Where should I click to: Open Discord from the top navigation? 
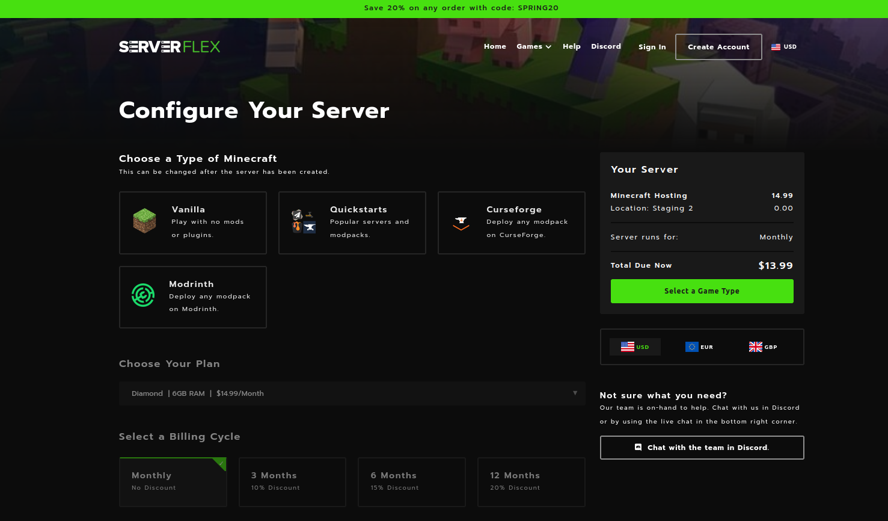[606, 46]
